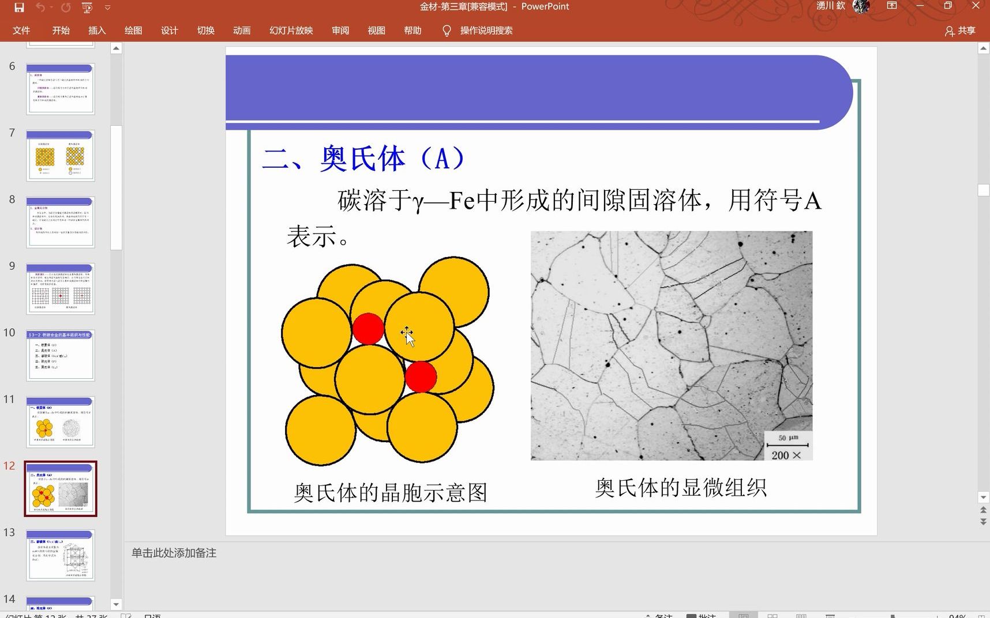Screen dimensions: 990x618
Task: Open Ribbon Display Options button
Action: coord(892,6)
